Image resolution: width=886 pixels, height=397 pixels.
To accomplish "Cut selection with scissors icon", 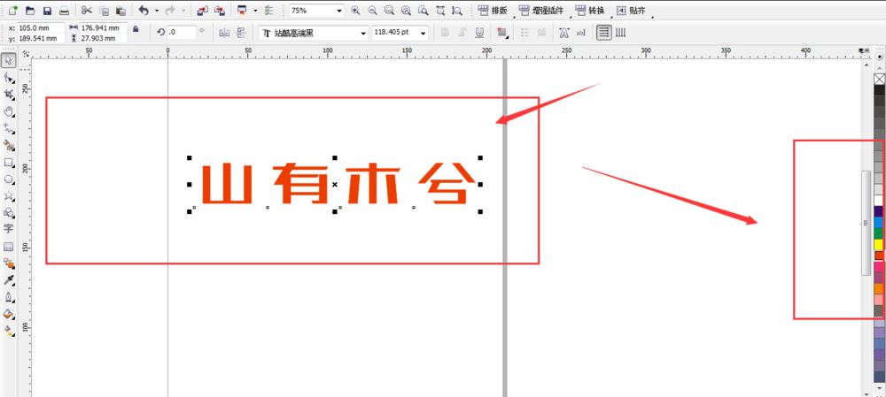I will (87, 10).
